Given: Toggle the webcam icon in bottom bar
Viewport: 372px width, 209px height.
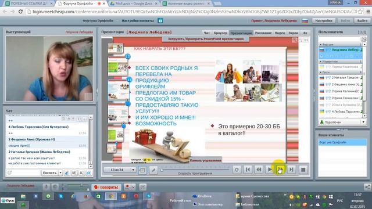Looking at the screenshot, I should [x=55, y=187].
